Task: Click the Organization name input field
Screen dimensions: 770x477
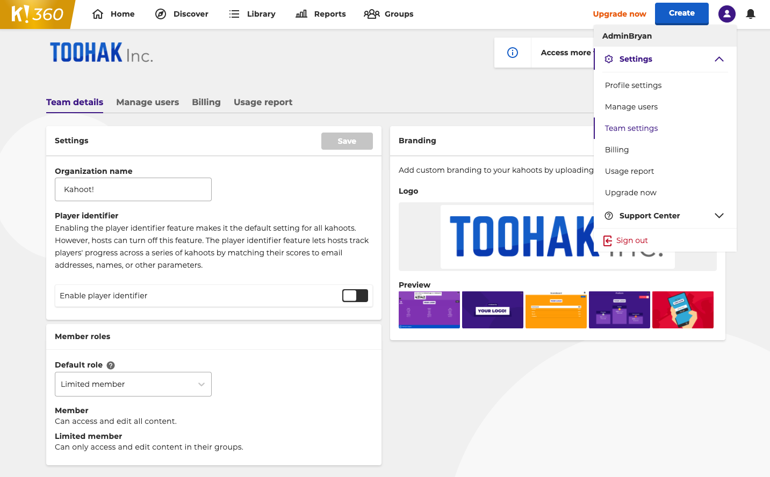Action: pyautogui.click(x=133, y=189)
